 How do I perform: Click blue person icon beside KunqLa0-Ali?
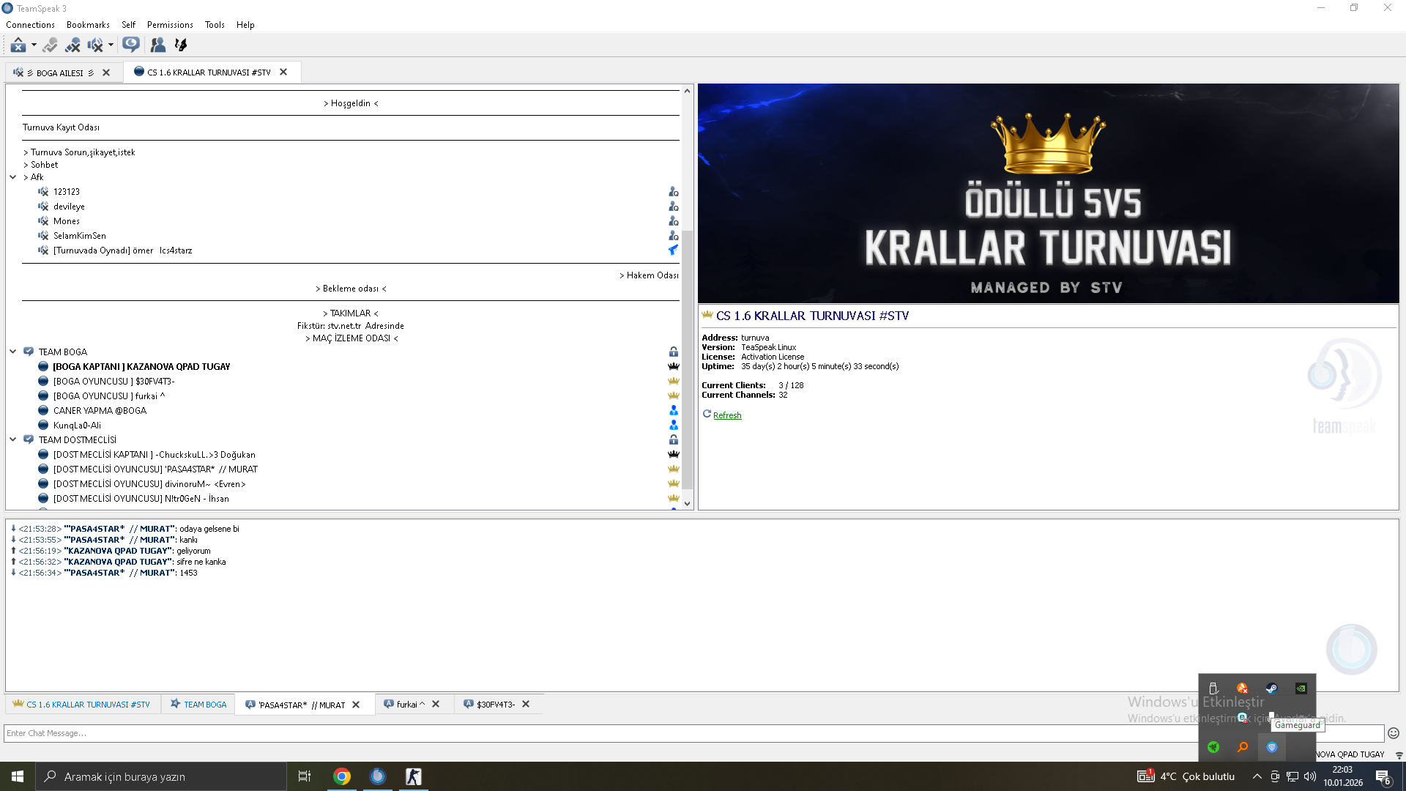[x=674, y=426]
